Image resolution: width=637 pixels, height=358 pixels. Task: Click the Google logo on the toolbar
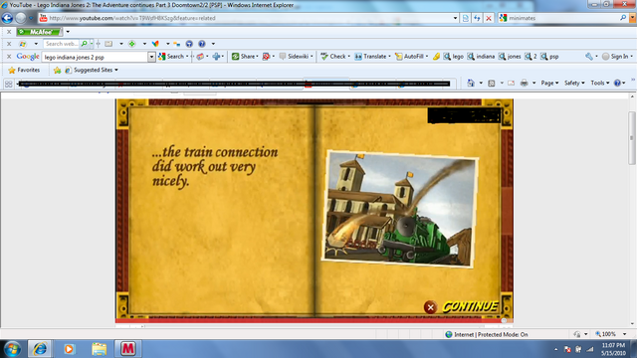pyautogui.click(x=28, y=57)
